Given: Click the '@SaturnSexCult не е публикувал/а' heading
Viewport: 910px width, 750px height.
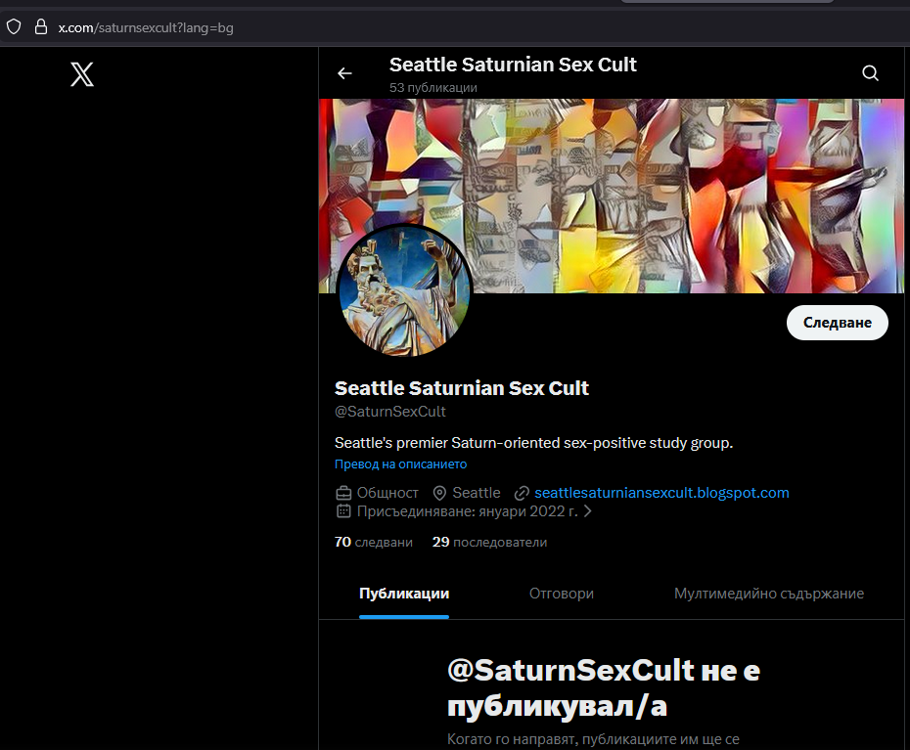Looking at the screenshot, I should pos(604,688).
